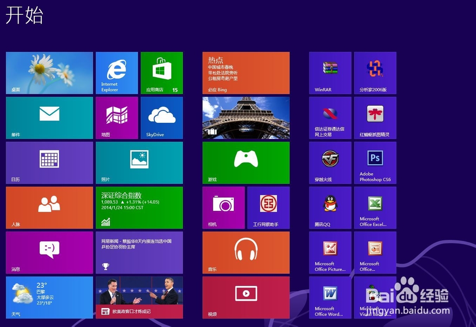This screenshot has height=327, width=476.
Task: Launch Microsoft Visual Basic tile
Action: tap(375, 297)
